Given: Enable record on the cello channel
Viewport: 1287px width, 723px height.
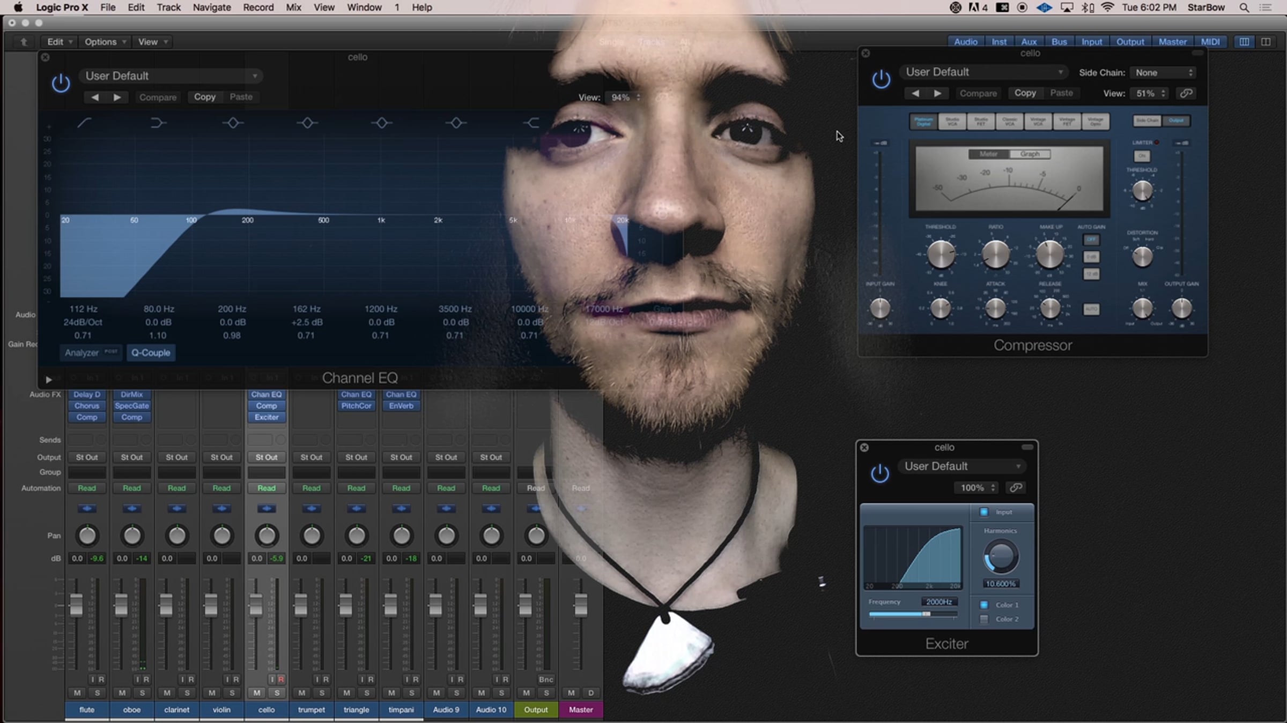Looking at the screenshot, I should point(281,679).
